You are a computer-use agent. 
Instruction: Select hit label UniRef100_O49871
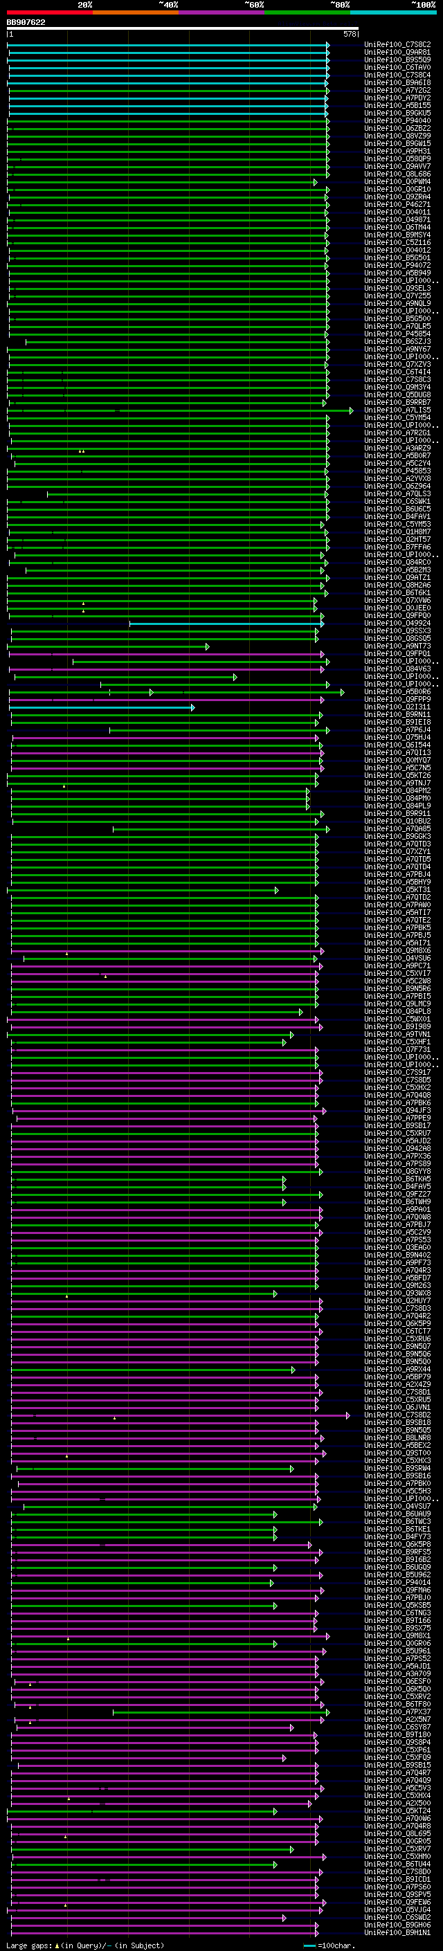coord(397,219)
